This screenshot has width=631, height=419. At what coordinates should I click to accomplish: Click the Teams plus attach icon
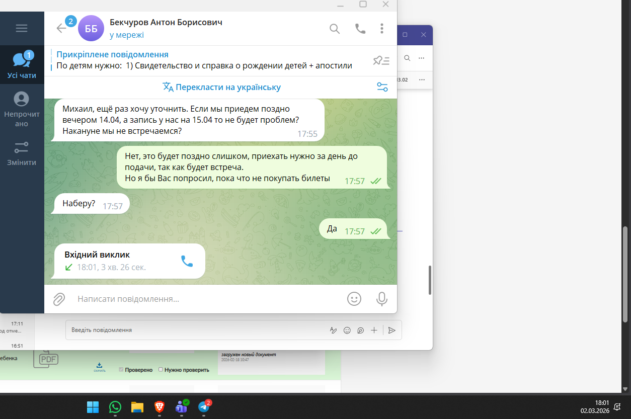tap(374, 330)
